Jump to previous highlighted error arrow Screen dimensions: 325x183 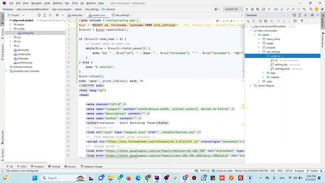coord(238,21)
